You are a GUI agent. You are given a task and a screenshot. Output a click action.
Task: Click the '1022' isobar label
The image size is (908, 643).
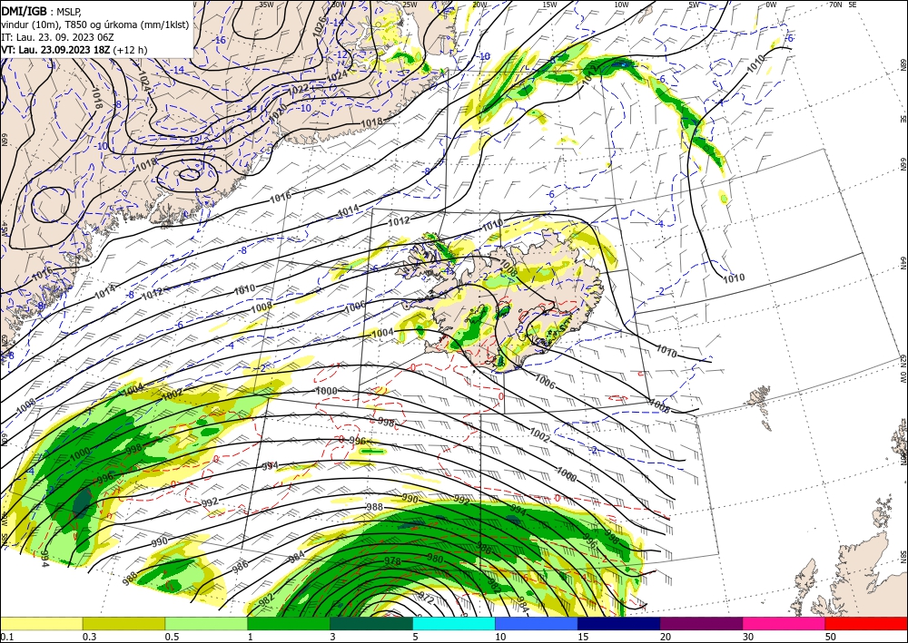pyautogui.click(x=298, y=89)
